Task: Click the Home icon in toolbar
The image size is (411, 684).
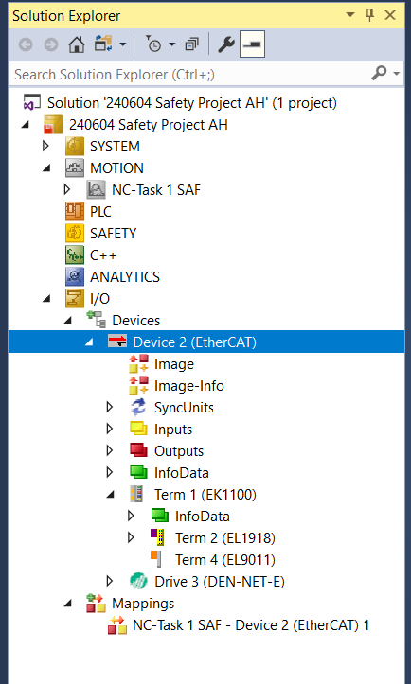Action: (77, 44)
